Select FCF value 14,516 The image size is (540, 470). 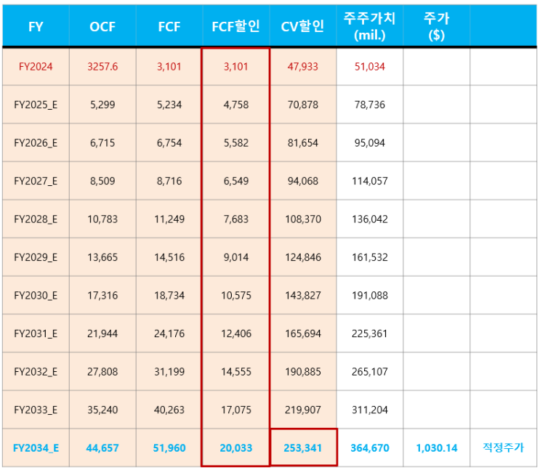(x=169, y=258)
